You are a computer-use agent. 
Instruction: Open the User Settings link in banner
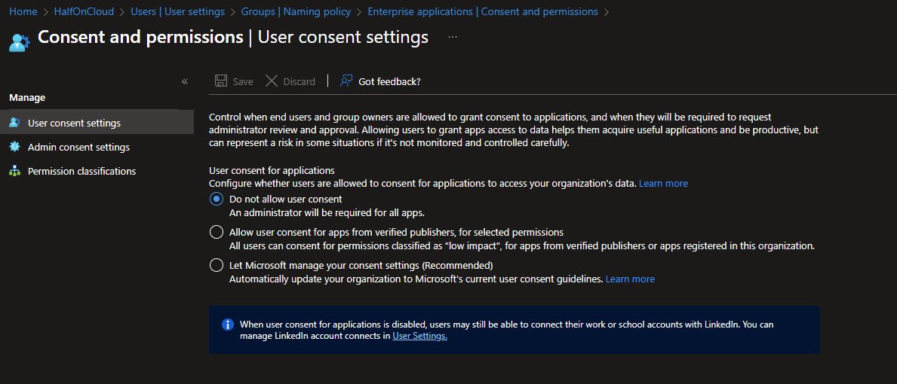[419, 336]
